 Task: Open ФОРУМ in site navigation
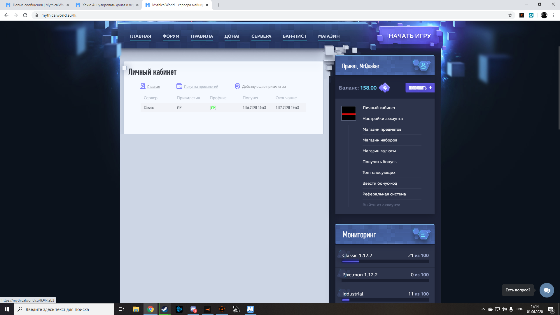click(x=171, y=36)
